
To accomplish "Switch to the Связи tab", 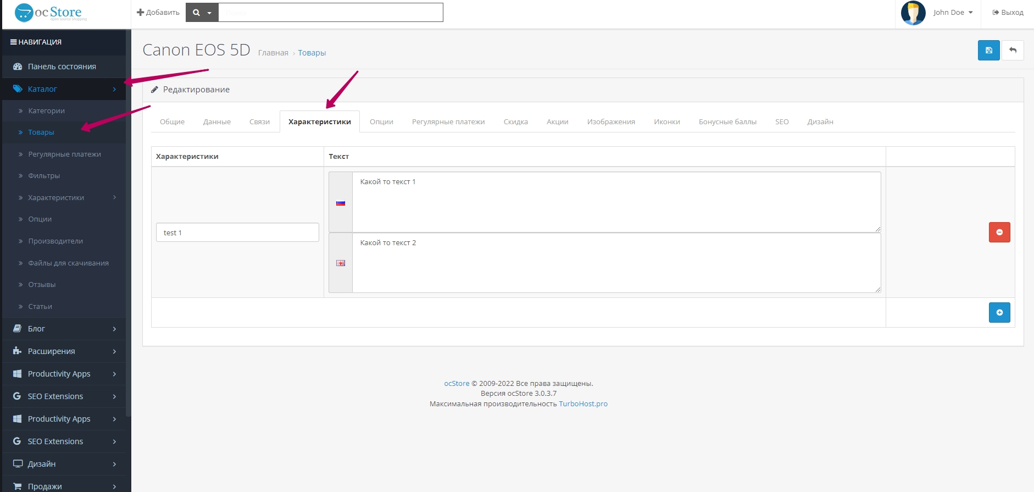I will point(259,122).
